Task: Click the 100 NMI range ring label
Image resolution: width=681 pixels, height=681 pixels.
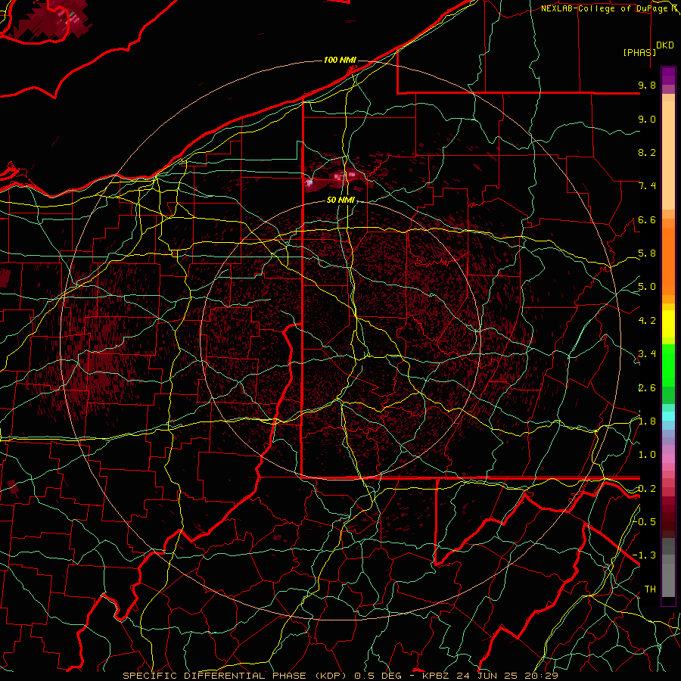Action: click(340, 60)
